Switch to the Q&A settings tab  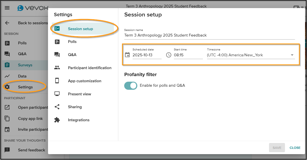(72, 55)
